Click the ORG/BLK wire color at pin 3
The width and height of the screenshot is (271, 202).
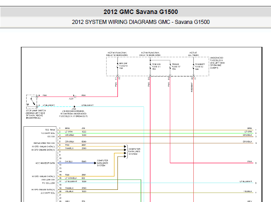70,135
